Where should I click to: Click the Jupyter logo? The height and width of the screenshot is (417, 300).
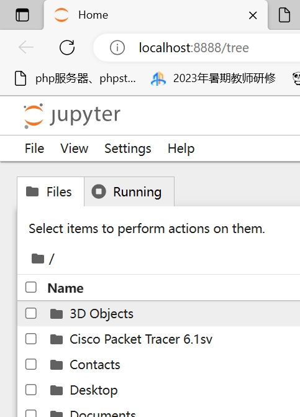[x=72, y=116]
